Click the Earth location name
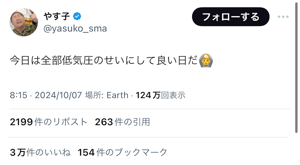Image resolution: width=300 pixels, height=165 pixels. coord(117,95)
